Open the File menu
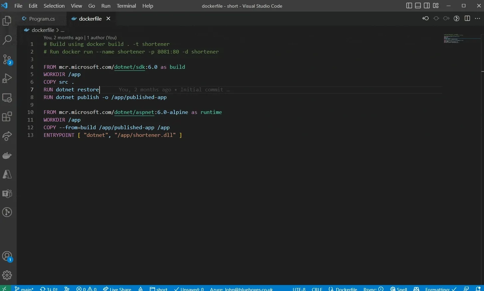484x291 pixels. (x=18, y=6)
